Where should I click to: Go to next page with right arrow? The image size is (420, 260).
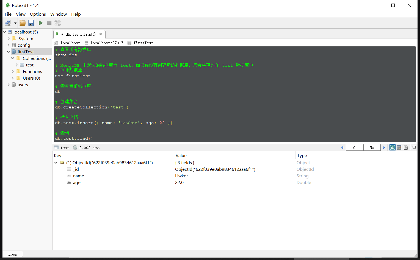(x=384, y=147)
